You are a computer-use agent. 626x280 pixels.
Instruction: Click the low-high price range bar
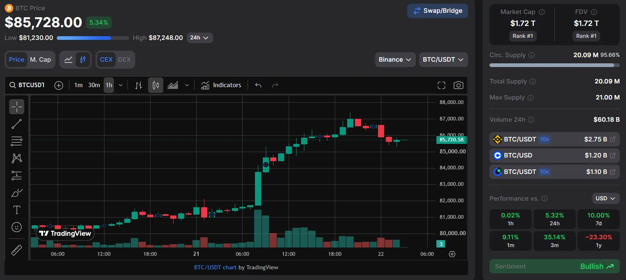pos(93,38)
